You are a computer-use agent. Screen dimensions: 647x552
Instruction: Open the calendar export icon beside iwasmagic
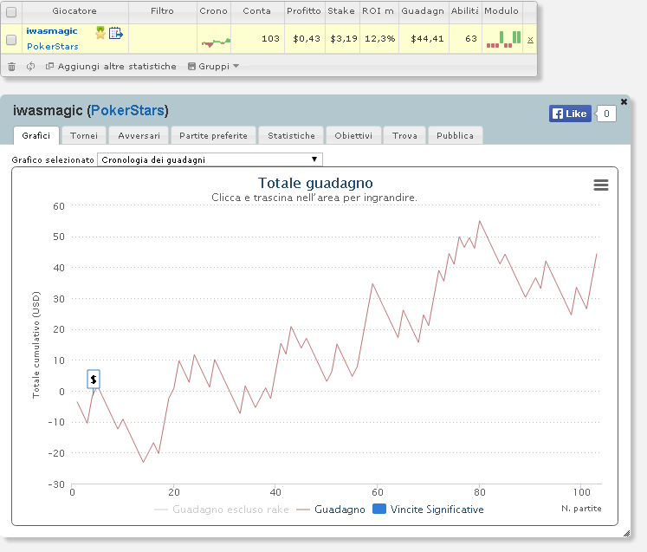(116, 33)
